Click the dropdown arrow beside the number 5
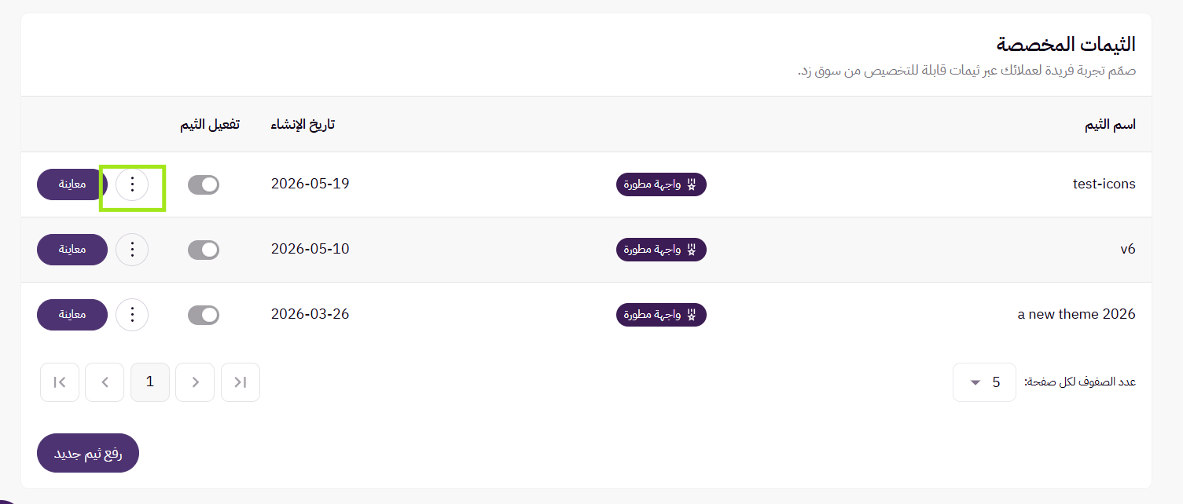The height and width of the screenshot is (504, 1183). pyautogui.click(x=975, y=382)
